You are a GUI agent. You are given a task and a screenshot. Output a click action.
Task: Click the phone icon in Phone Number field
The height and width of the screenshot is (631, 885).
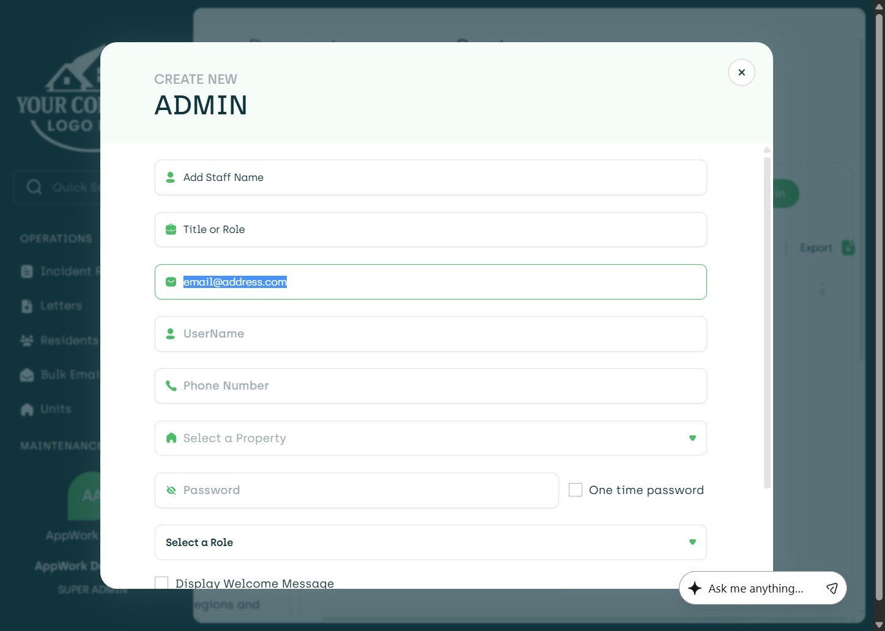171,386
